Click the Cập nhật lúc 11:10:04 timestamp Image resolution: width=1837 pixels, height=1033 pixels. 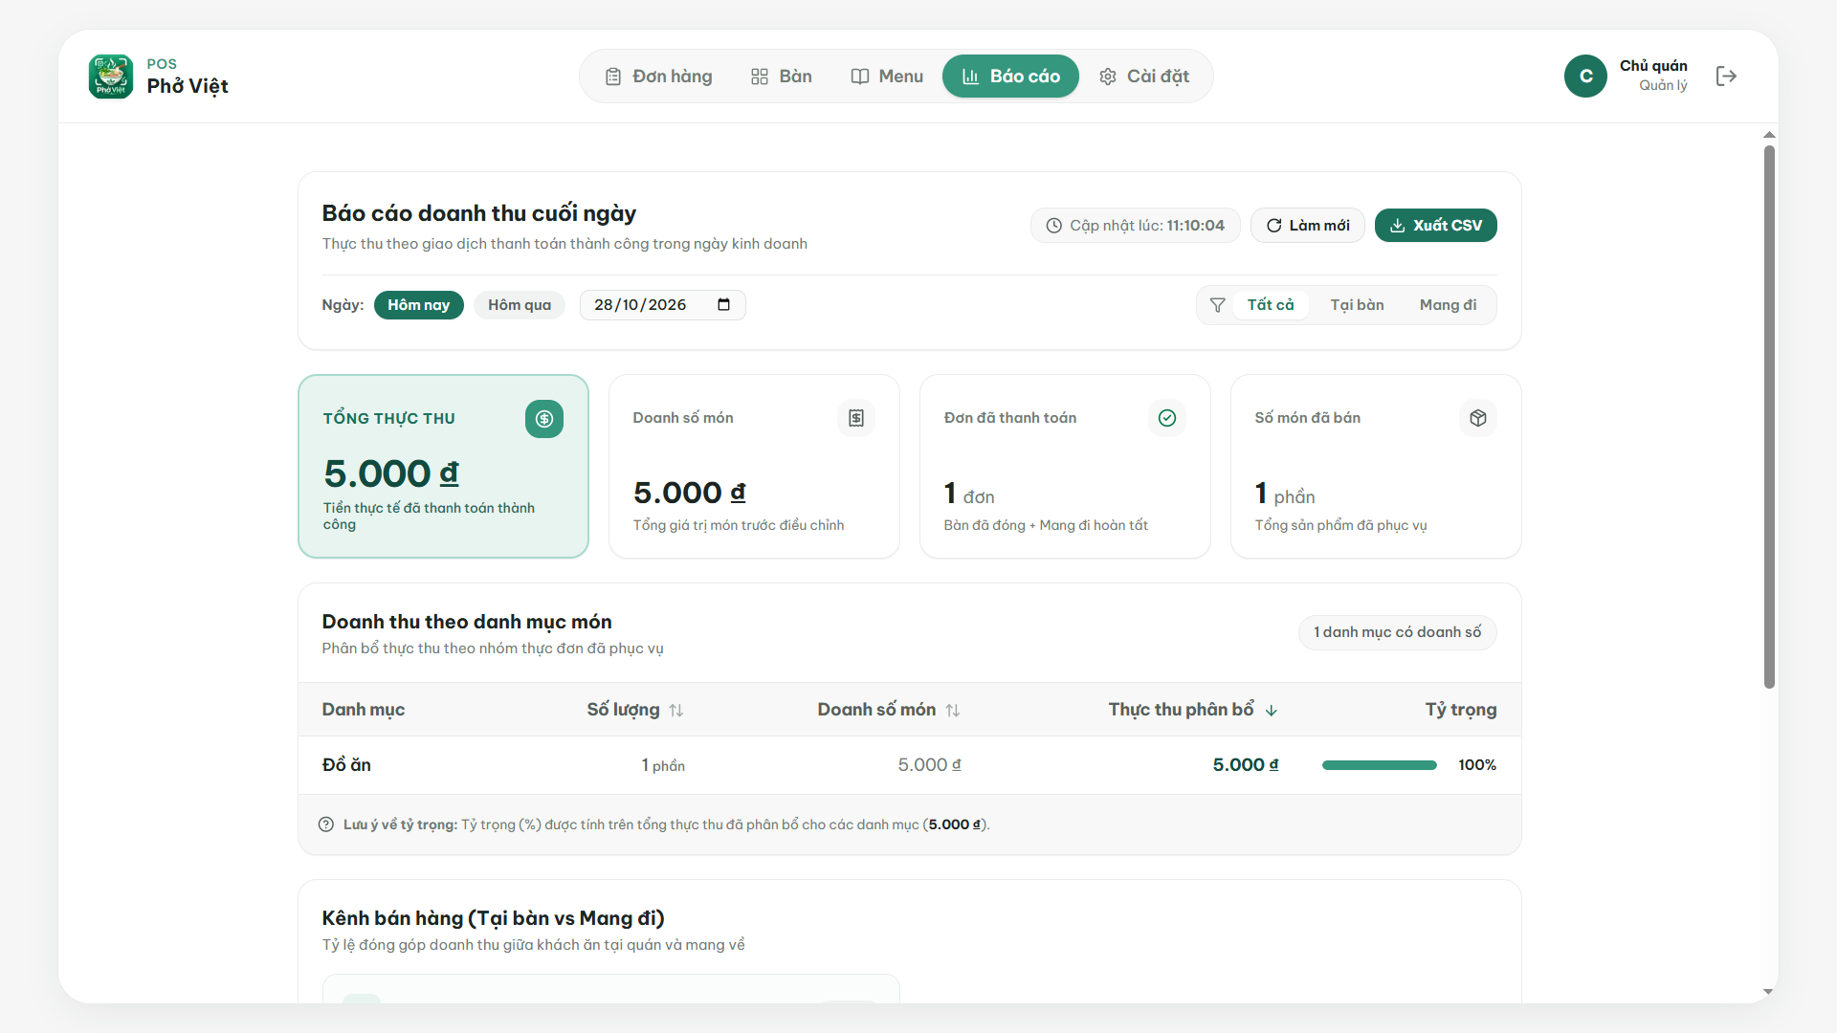tap(1136, 226)
